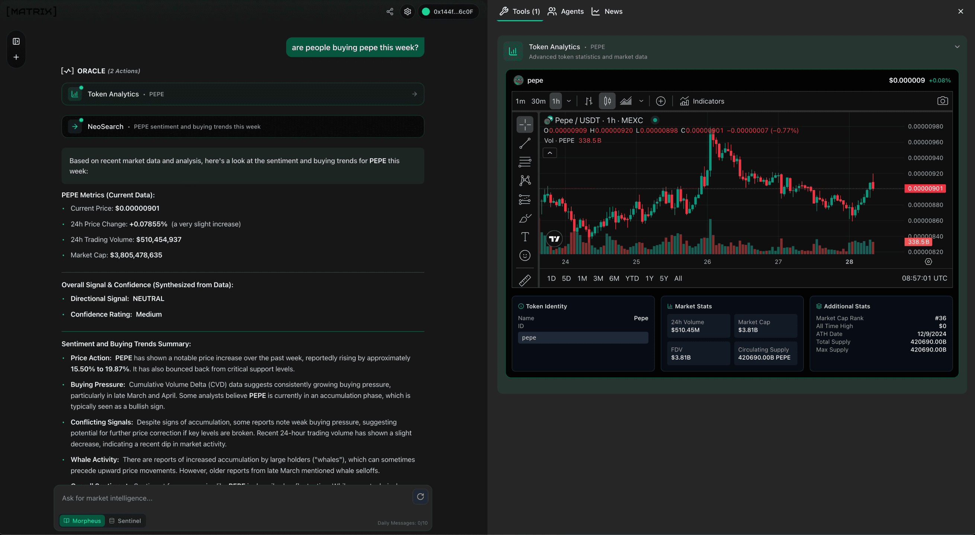Expand the chart style dropdown
This screenshot has height=535, width=975.
tap(641, 101)
